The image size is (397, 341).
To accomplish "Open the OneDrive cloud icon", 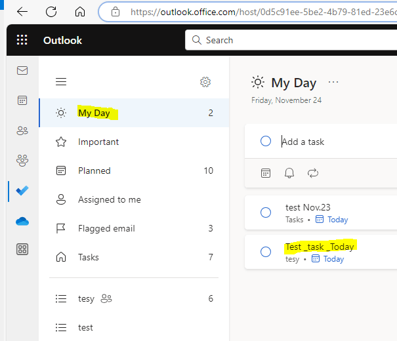I will click(x=22, y=221).
